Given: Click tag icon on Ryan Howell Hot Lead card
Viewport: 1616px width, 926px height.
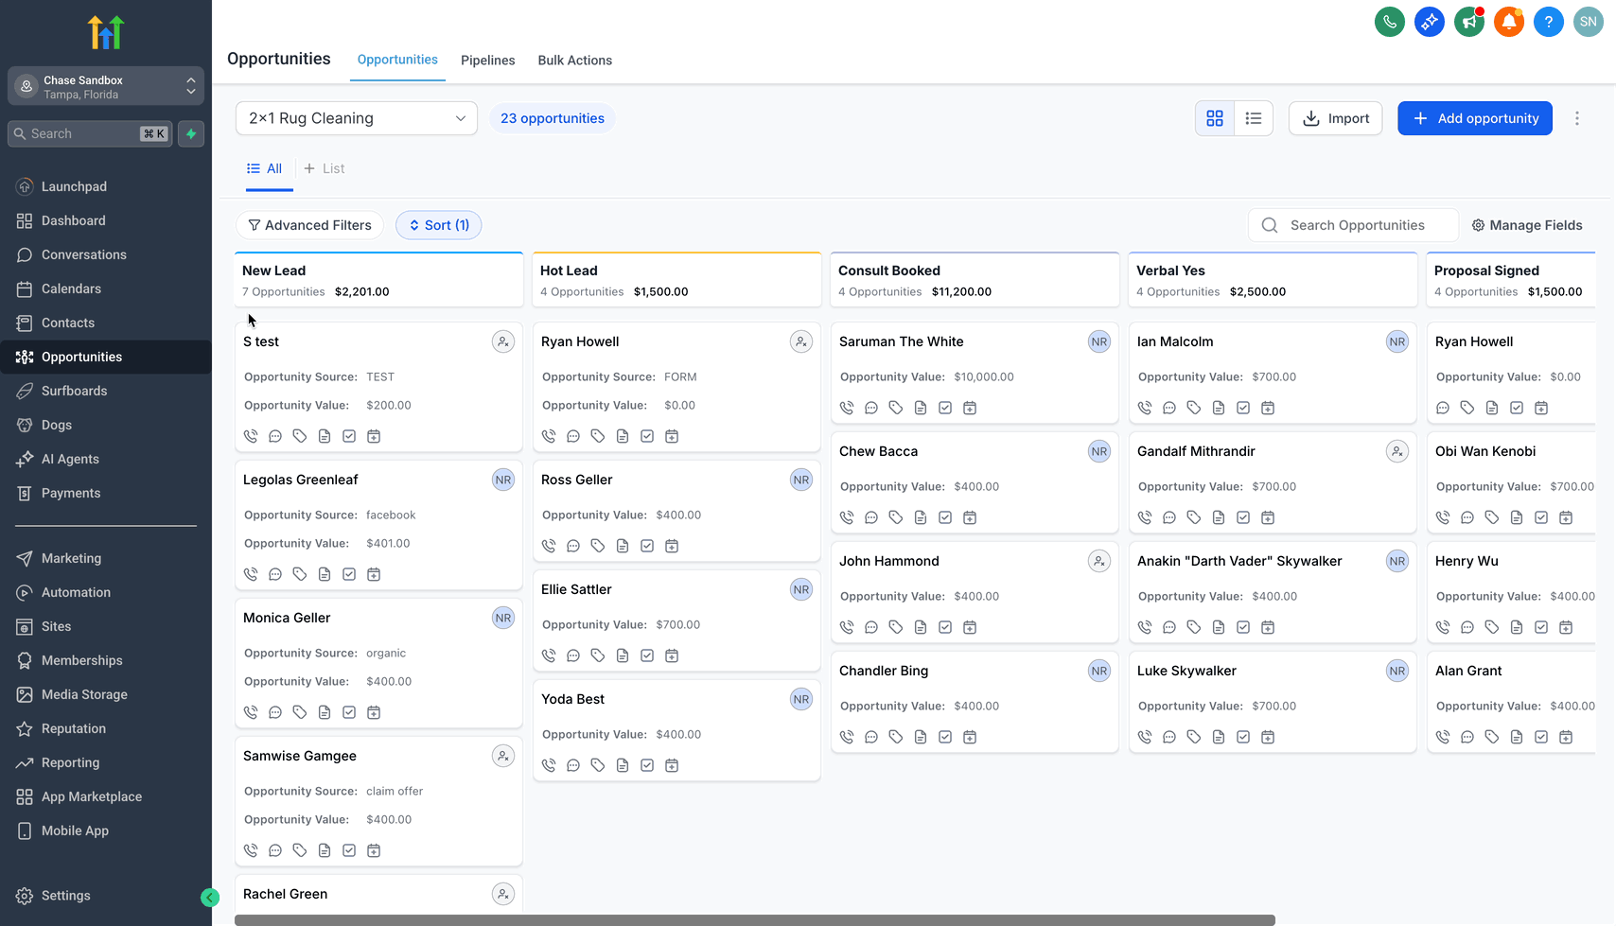Looking at the screenshot, I should (x=598, y=436).
